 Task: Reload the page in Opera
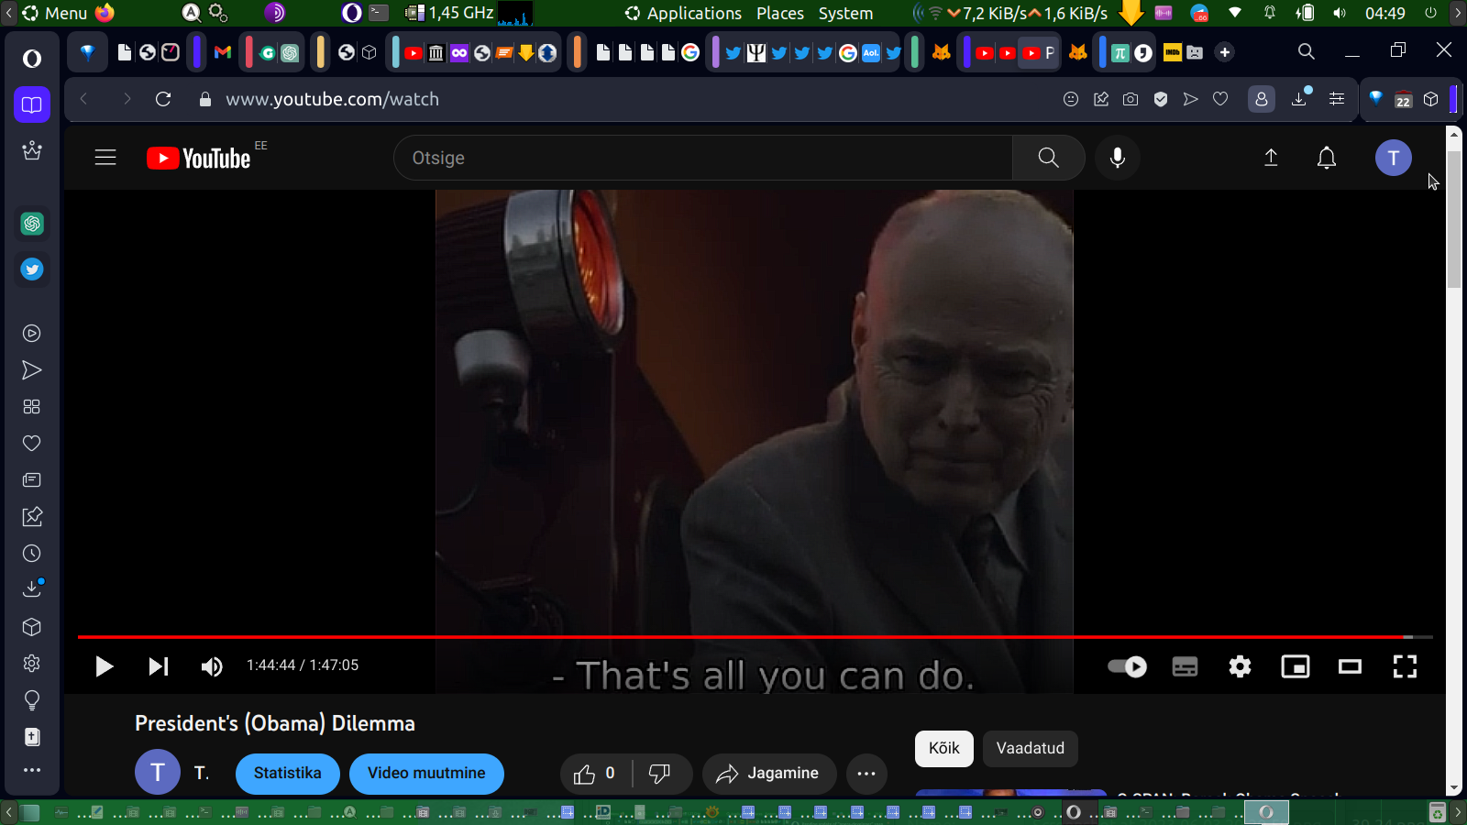click(163, 99)
